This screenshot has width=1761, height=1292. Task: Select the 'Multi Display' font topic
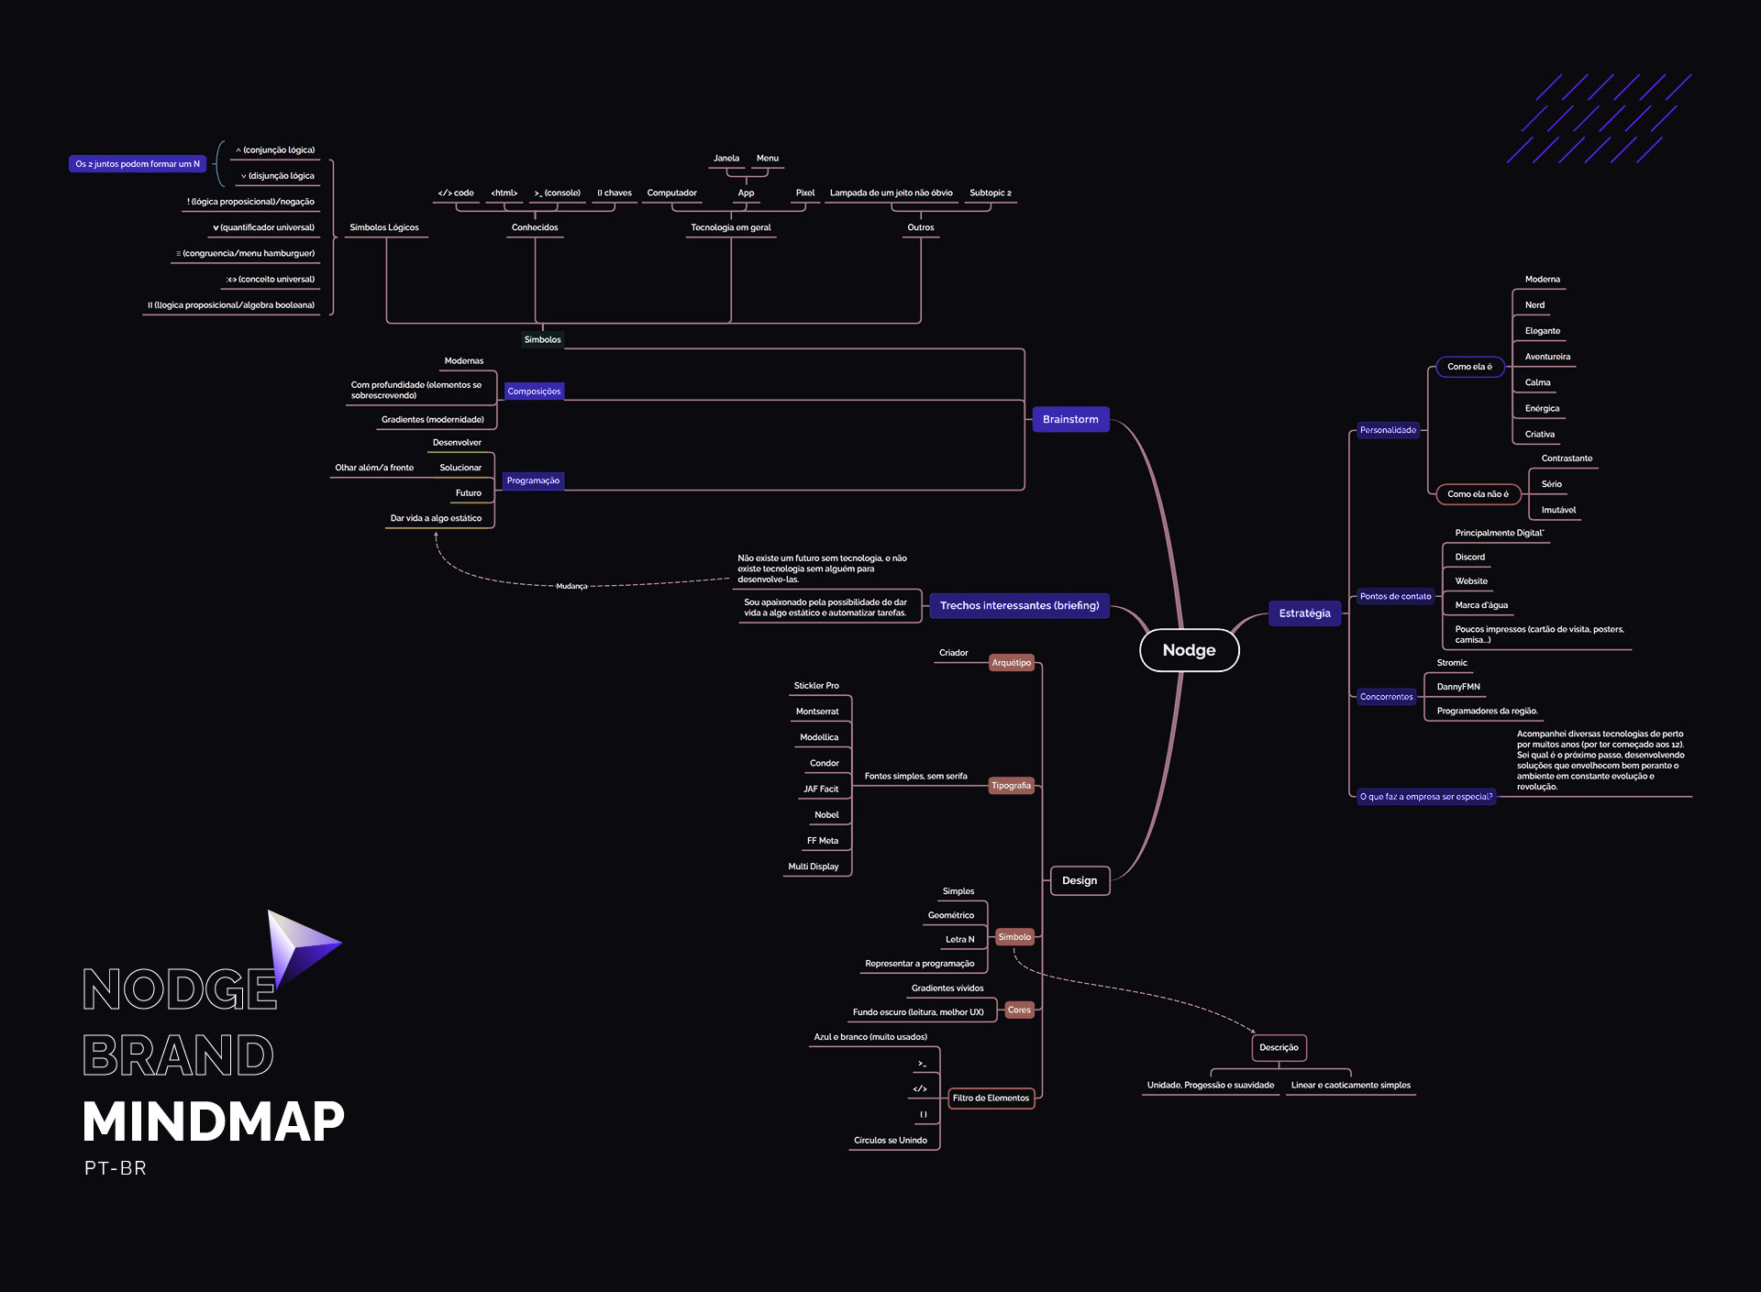click(x=813, y=867)
